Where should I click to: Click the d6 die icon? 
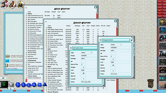[x=39, y=85]
